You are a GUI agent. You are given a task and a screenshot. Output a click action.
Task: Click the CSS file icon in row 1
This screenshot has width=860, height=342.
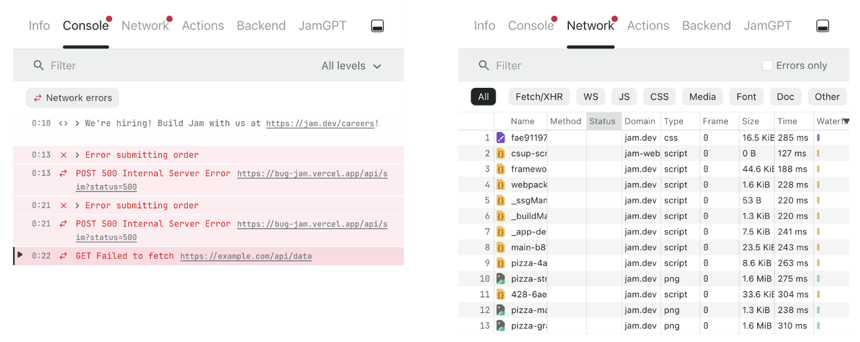pos(501,138)
